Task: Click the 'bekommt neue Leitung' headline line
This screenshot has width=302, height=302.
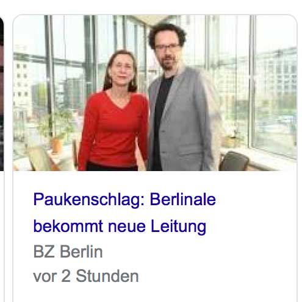Action: coord(120,226)
